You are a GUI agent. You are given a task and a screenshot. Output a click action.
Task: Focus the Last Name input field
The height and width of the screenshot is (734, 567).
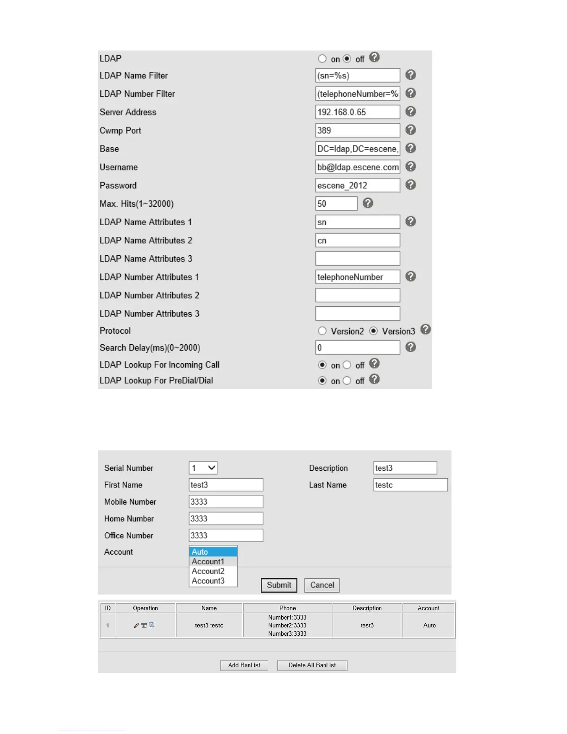[411, 485]
